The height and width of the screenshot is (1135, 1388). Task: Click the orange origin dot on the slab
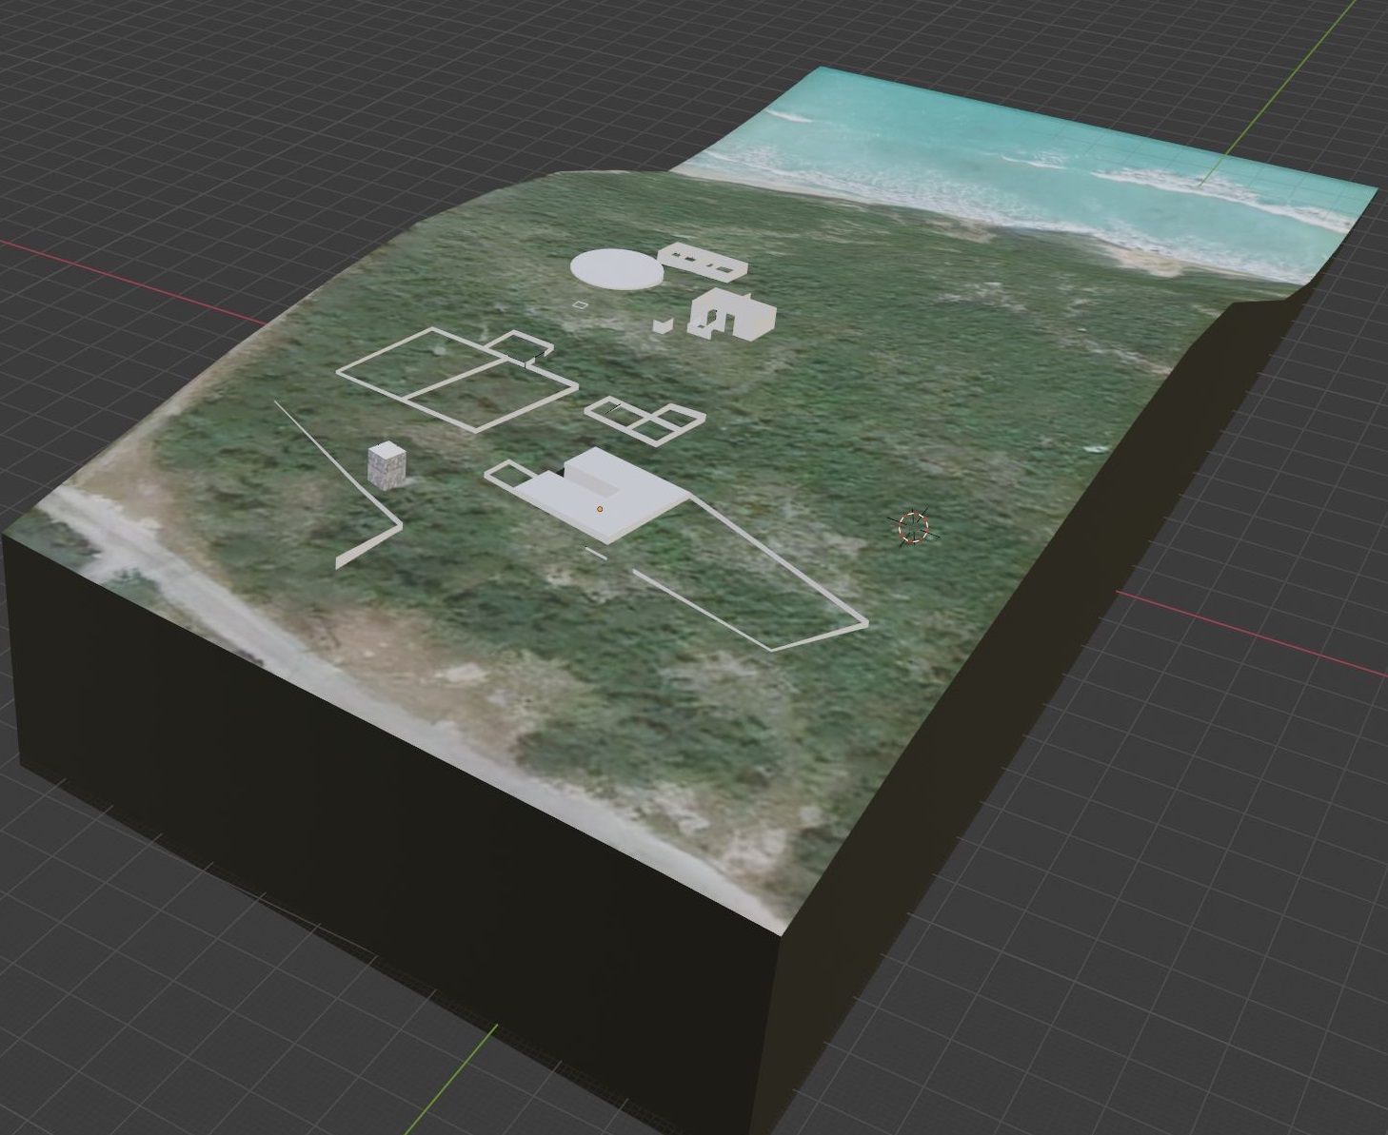[x=600, y=509]
